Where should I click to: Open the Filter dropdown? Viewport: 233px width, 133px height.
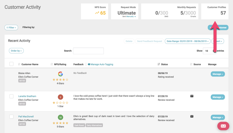(x=11, y=28)
